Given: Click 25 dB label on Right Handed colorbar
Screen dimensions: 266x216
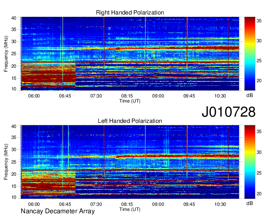Looking at the screenshot, I should coord(259,61).
